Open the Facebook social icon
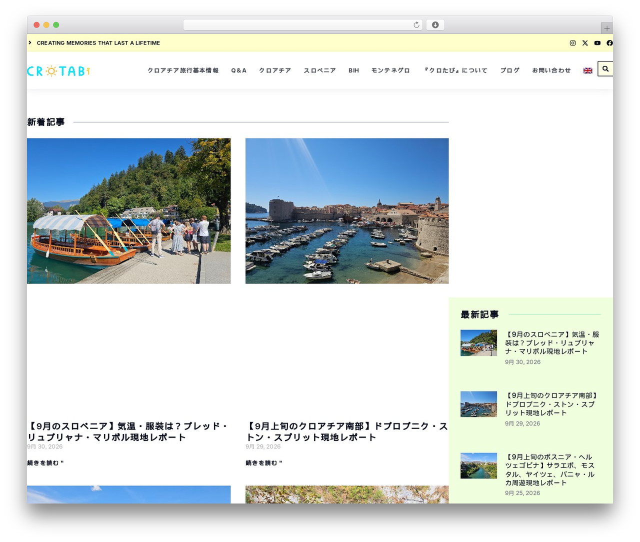Screen dimensions: 640x542 [609, 43]
